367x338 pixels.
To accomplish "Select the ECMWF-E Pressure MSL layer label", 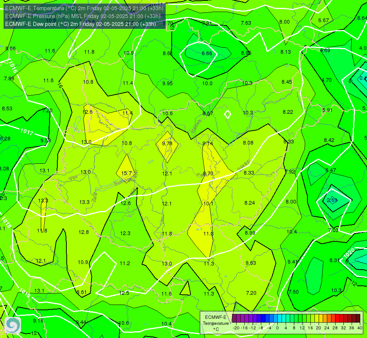I will [82, 16].
